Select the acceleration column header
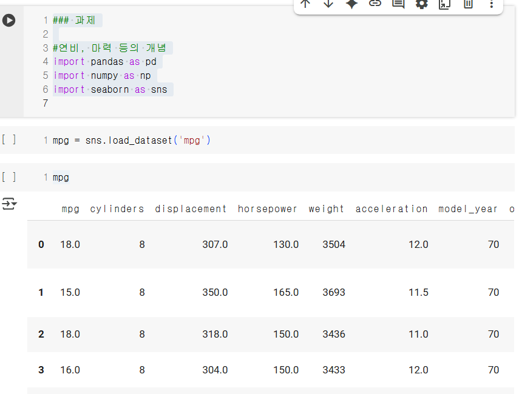The image size is (522, 394). click(391, 209)
